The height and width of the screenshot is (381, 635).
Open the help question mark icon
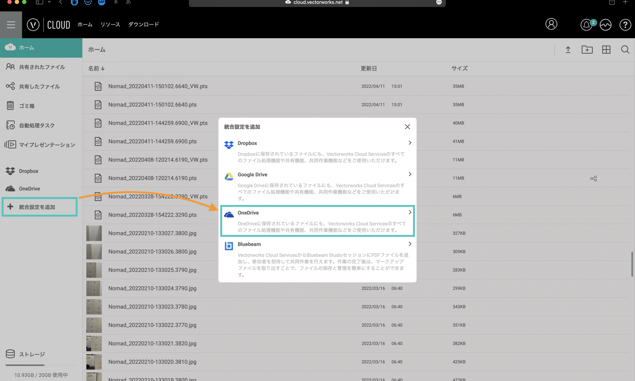click(625, 25)
